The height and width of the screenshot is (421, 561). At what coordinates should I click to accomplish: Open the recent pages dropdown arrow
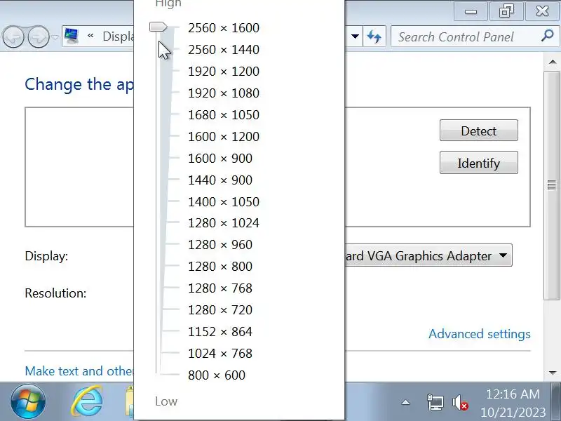tap(55, 36)
